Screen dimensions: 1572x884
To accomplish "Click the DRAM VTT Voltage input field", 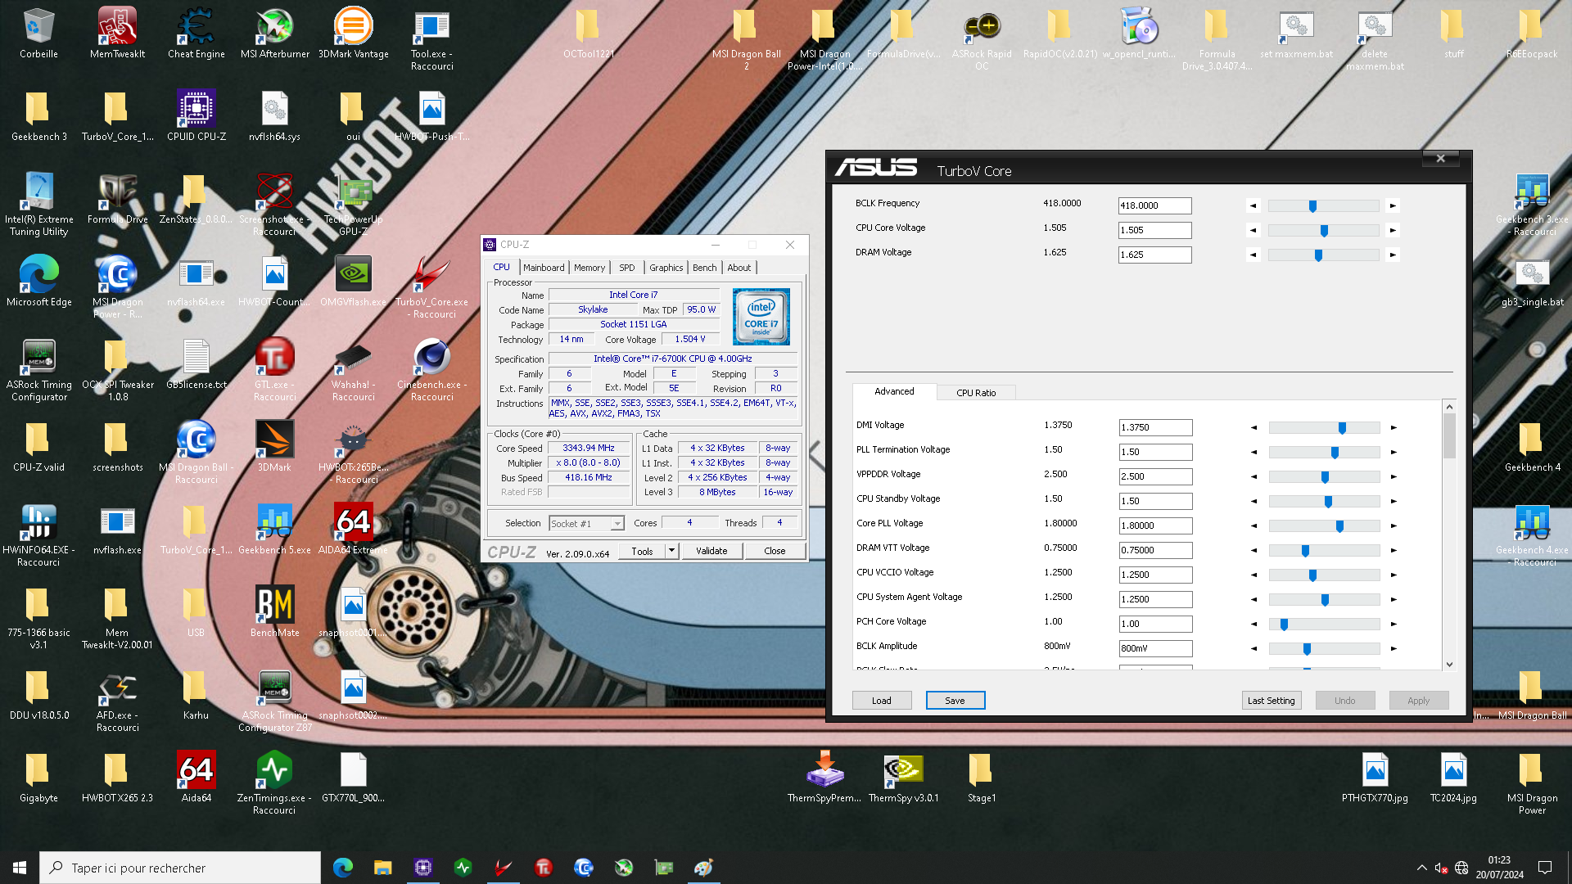I will click(1155, 550).
